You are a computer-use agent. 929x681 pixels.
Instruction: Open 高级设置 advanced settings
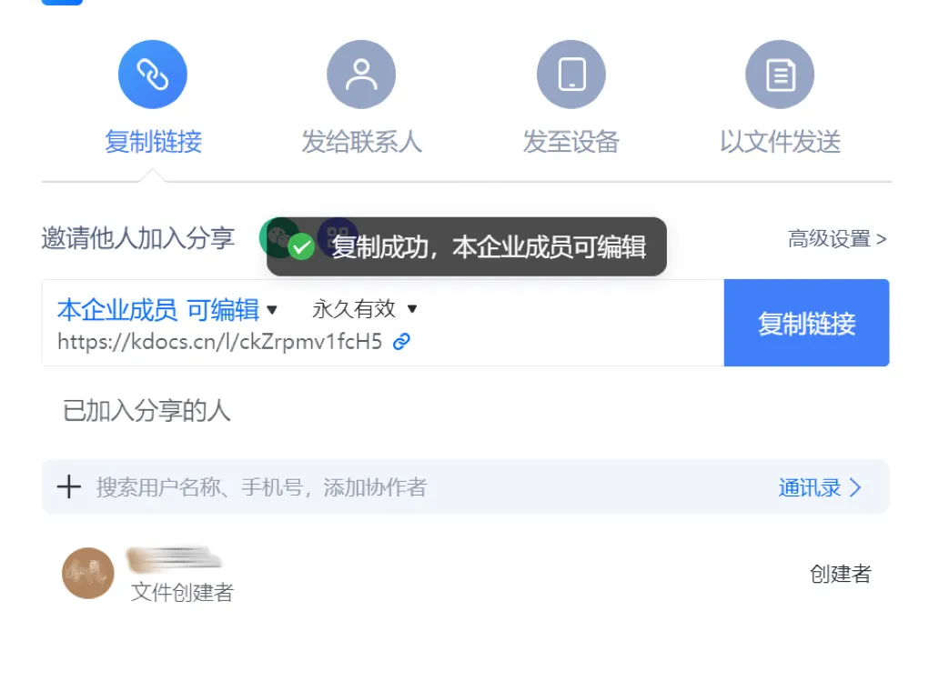[837, 238]
